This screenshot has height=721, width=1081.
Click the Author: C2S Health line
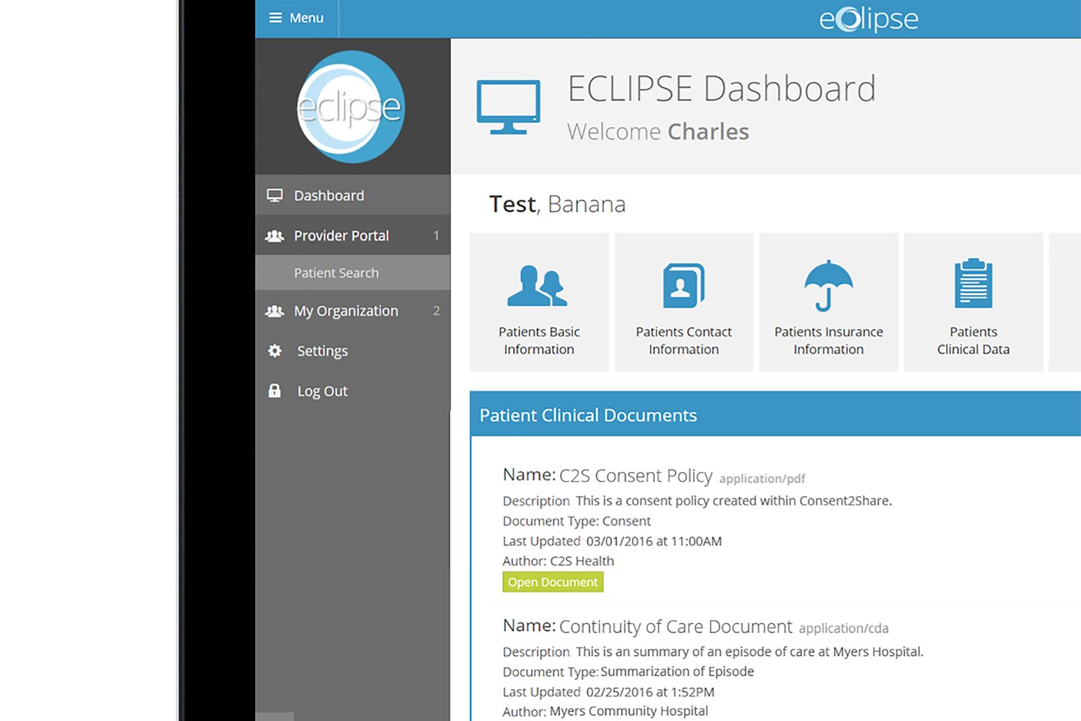(559, 561)
